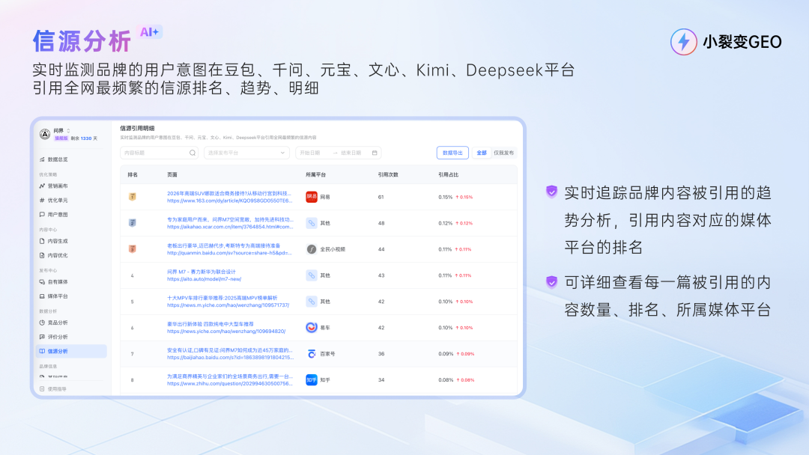The height and width of the screenshot is (455, 809).
Task: Click the 网易 platform logo
Action: pyautogui.click(x=311, y=197)
